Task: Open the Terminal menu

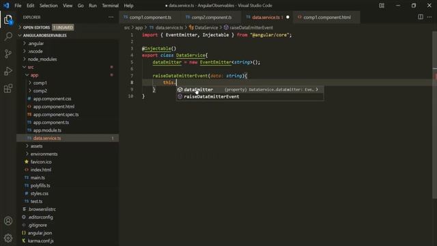Action: pos(110,5)
